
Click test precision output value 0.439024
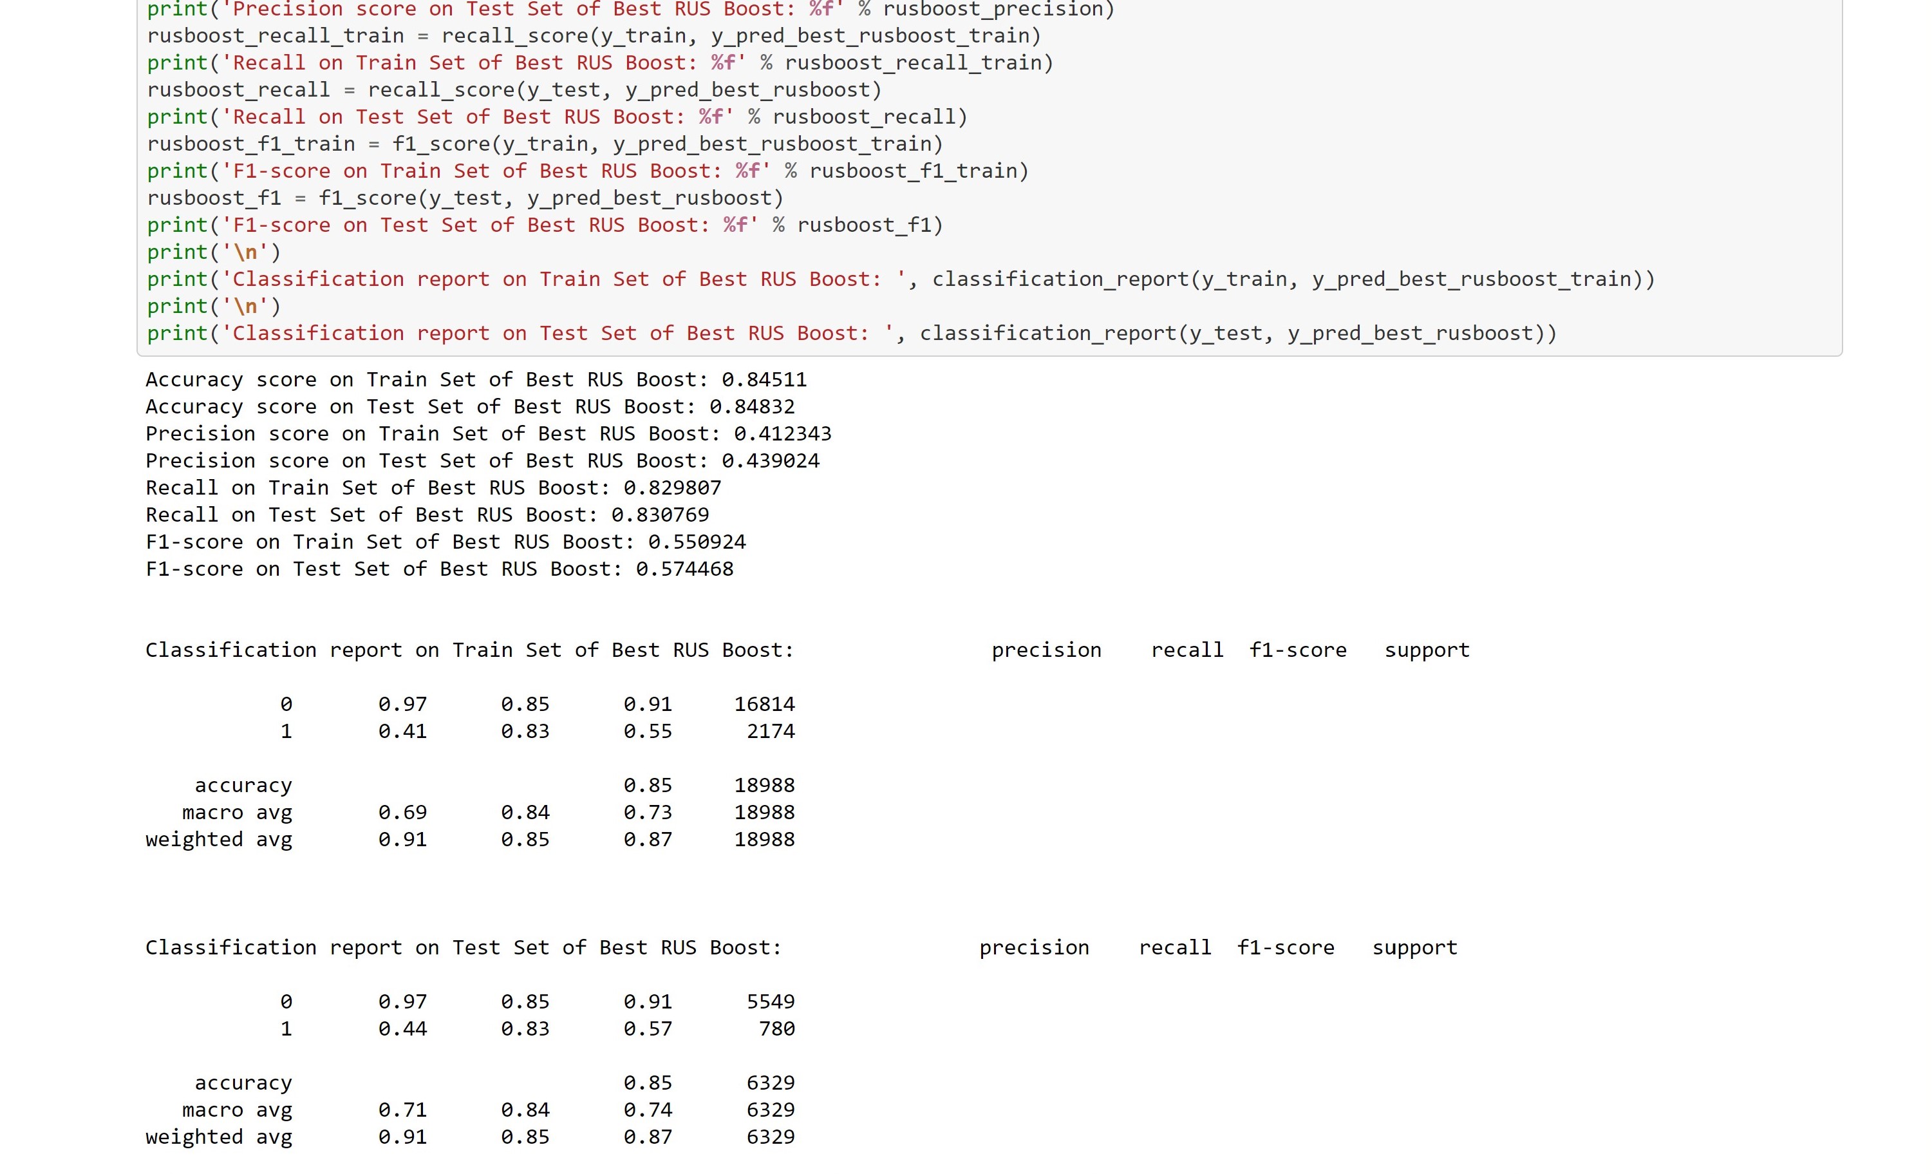[x=770, y=461]
